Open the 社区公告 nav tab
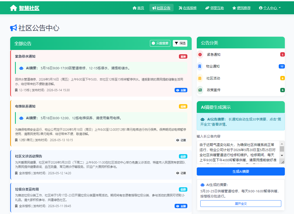The image size is (294, 214). point(161,8)
